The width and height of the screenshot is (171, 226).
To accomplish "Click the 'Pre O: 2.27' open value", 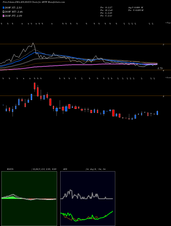I will point(106,8).
